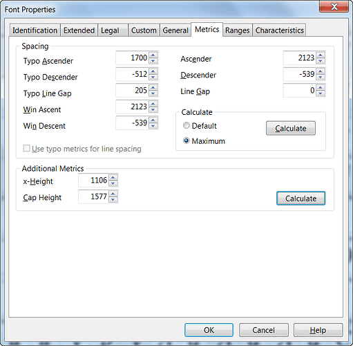The image size is (353, 346).
Task: Decrease the Typo Ascender value
Action: [x=153, y=61]
